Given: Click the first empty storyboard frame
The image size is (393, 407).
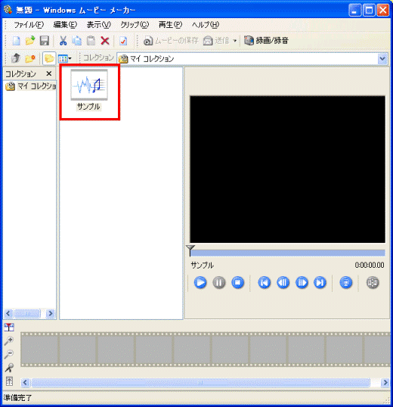Looking at the screenshot, I should [39, 349].
